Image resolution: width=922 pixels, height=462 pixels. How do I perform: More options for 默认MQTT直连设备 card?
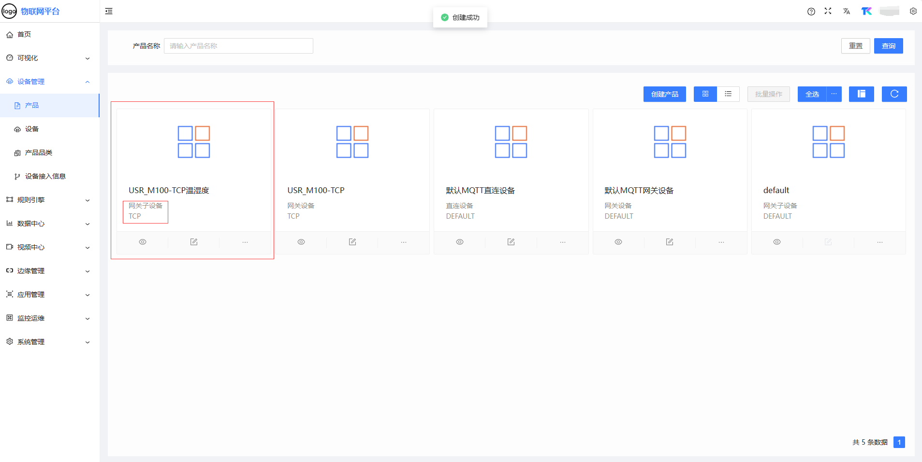click(x=562, y=242)
